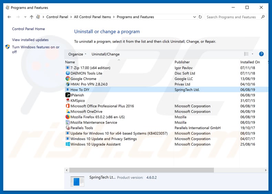Open Turn Windows features on or off

36,49
